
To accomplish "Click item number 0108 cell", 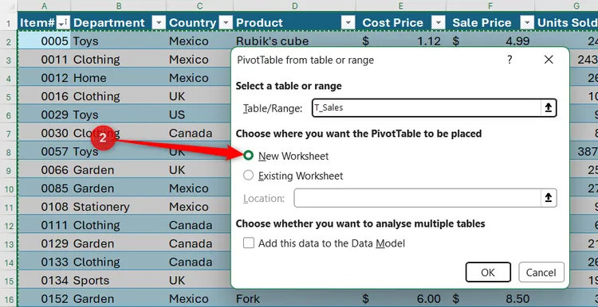I will [x=44, y=207].
